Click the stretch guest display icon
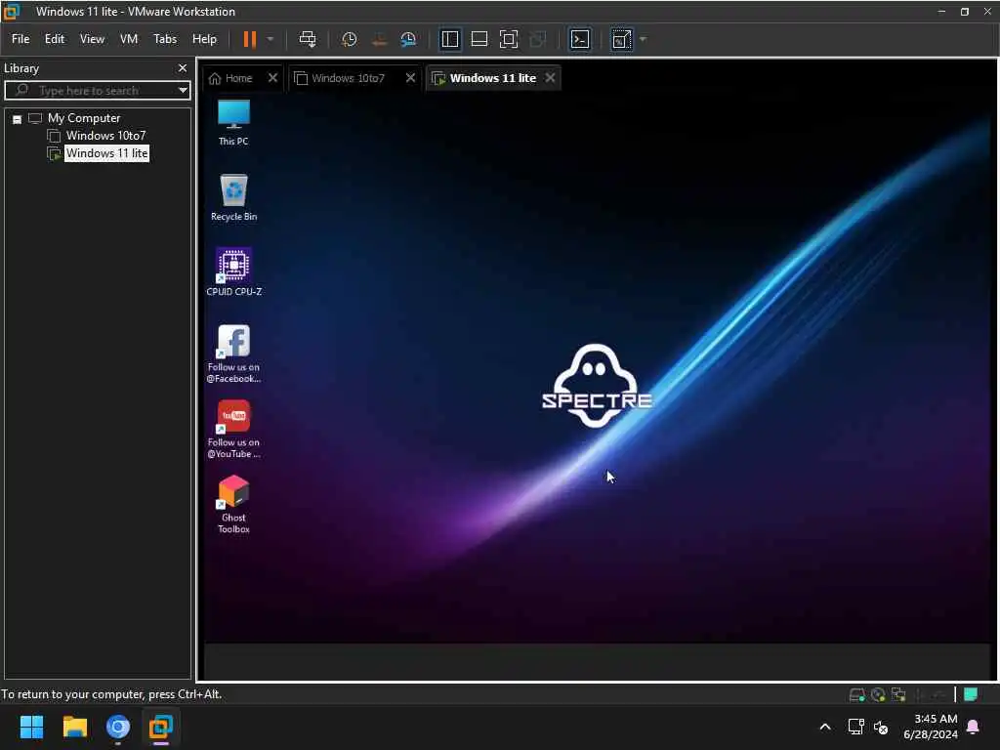The width and height of the screenshot is (1000, 750). [x=622, y=39]
